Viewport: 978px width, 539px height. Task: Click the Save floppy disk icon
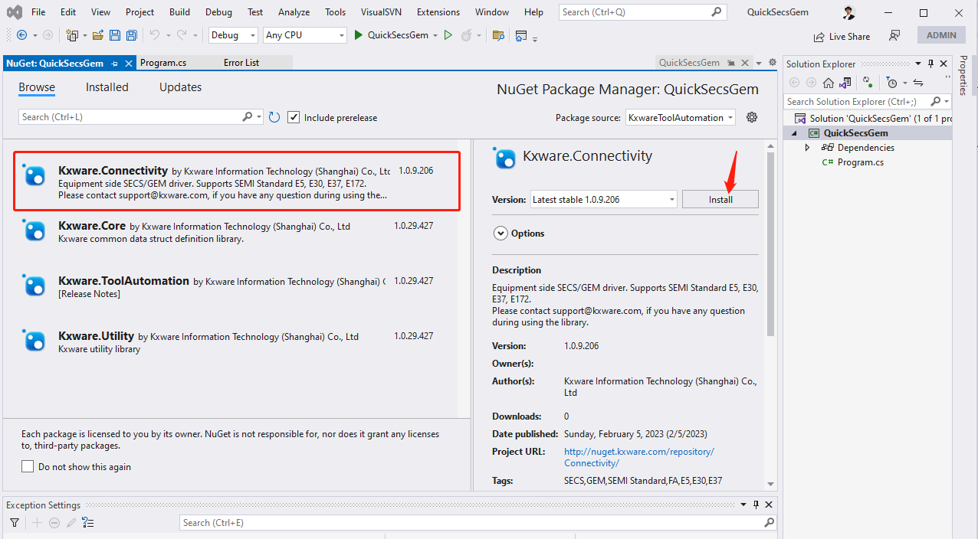pyautogui.click(x=115, y=35)
